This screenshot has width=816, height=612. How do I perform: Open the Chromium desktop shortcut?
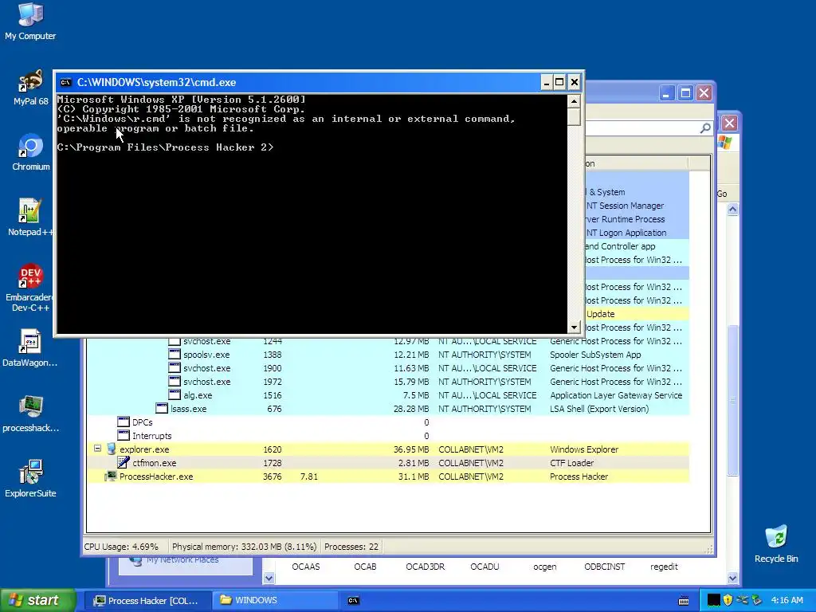[x=30, y=152]
